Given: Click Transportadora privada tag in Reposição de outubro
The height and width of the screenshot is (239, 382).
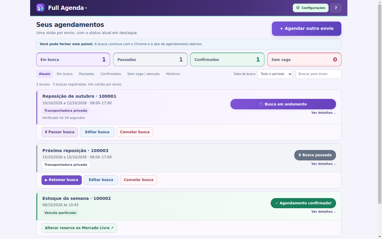Looking at the screenshot, I should (66, 111).
